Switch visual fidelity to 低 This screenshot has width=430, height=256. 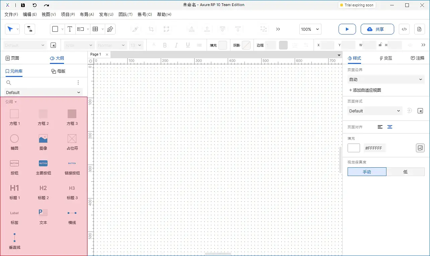pyautogui.click(x=405, y=172)
